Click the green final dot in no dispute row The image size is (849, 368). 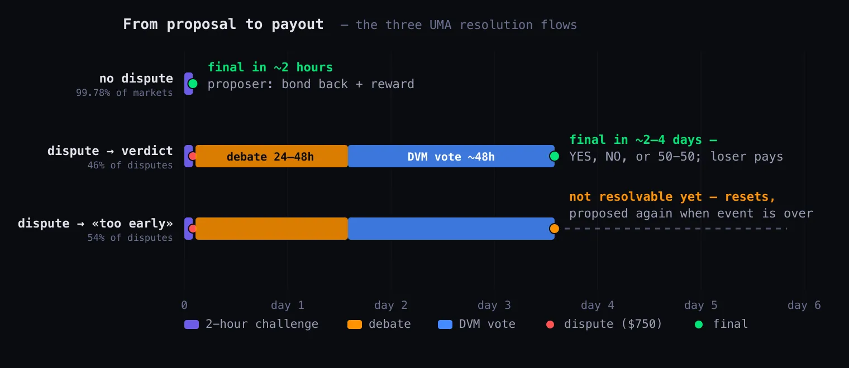tap(193, 84)
